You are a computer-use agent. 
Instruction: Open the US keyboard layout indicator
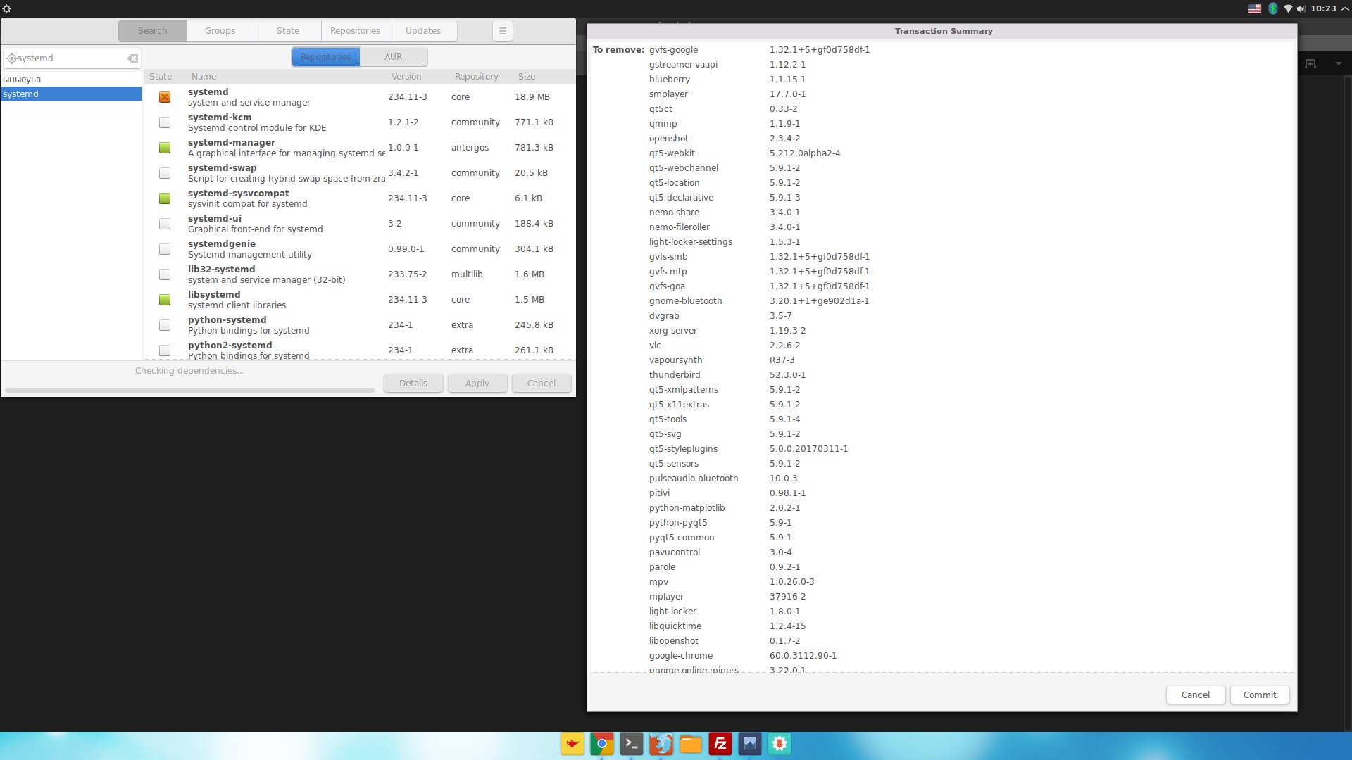coord(1255,8)
